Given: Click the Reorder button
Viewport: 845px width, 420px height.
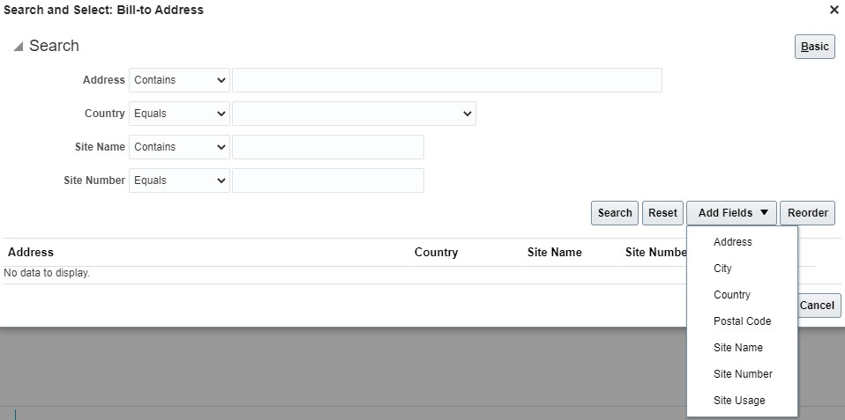Looking at the screenshot, I should 807,213.
